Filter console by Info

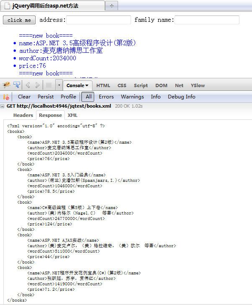tap(156, 97)
